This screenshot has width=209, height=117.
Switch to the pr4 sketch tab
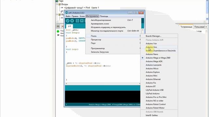tap(70, 26)
